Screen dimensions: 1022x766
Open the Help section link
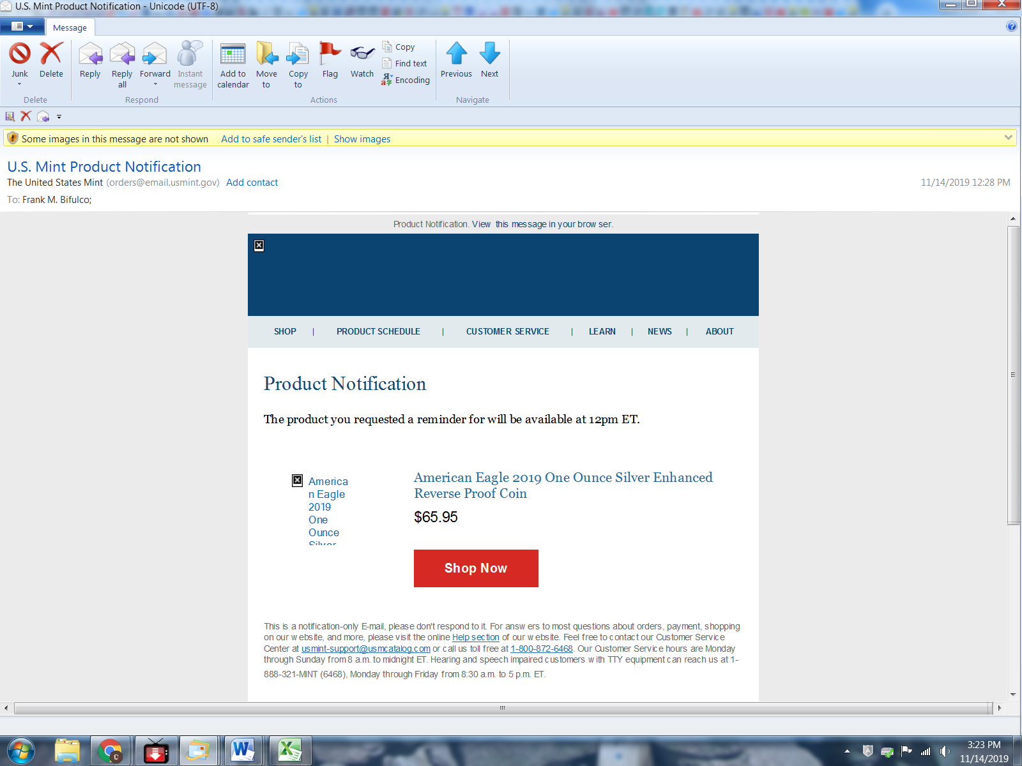[x=476, y=637]
